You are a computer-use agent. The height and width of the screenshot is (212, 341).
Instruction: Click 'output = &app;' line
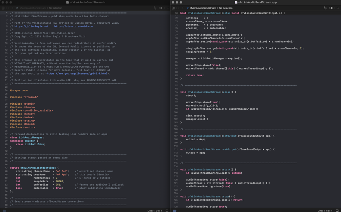(x=196, y=139)
